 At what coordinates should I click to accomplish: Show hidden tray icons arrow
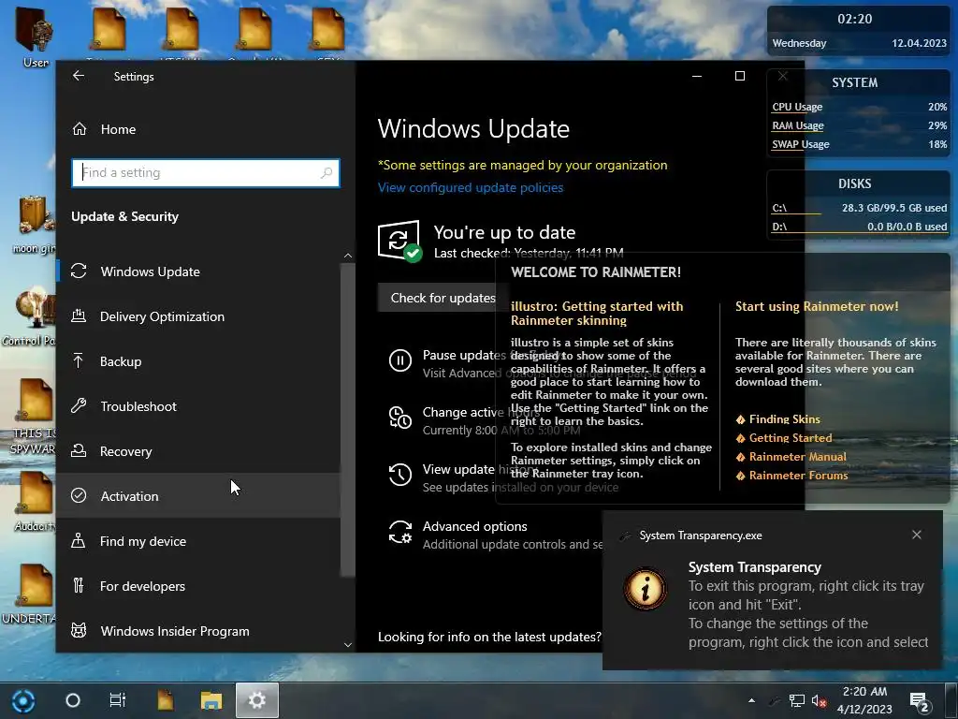tap(751, 700)
